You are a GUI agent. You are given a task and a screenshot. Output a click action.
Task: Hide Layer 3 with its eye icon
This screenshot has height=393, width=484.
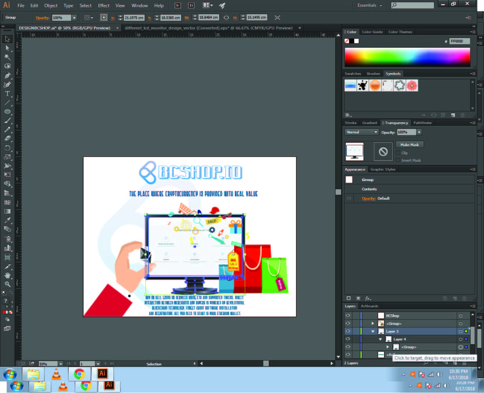[x=348, y=331]
